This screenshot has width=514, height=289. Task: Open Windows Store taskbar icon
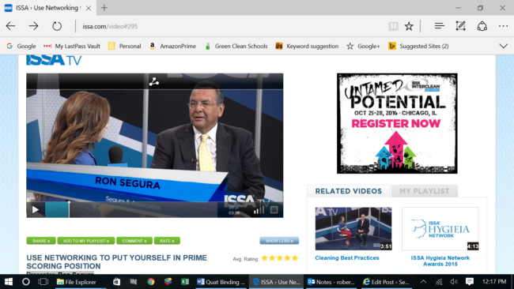click(116, 282)
